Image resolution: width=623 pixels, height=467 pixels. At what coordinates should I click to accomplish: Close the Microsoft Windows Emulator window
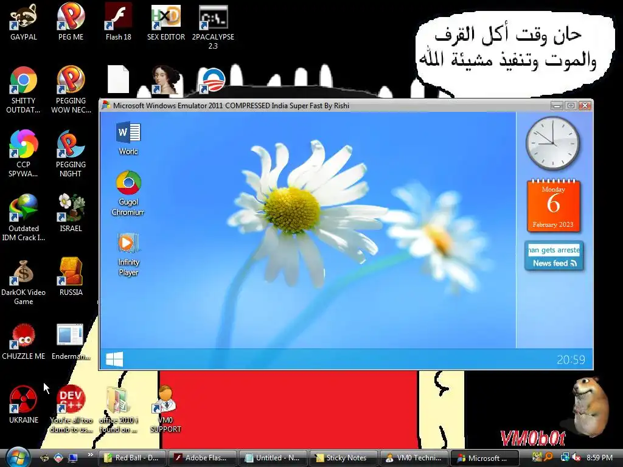[x=585, y=106]
